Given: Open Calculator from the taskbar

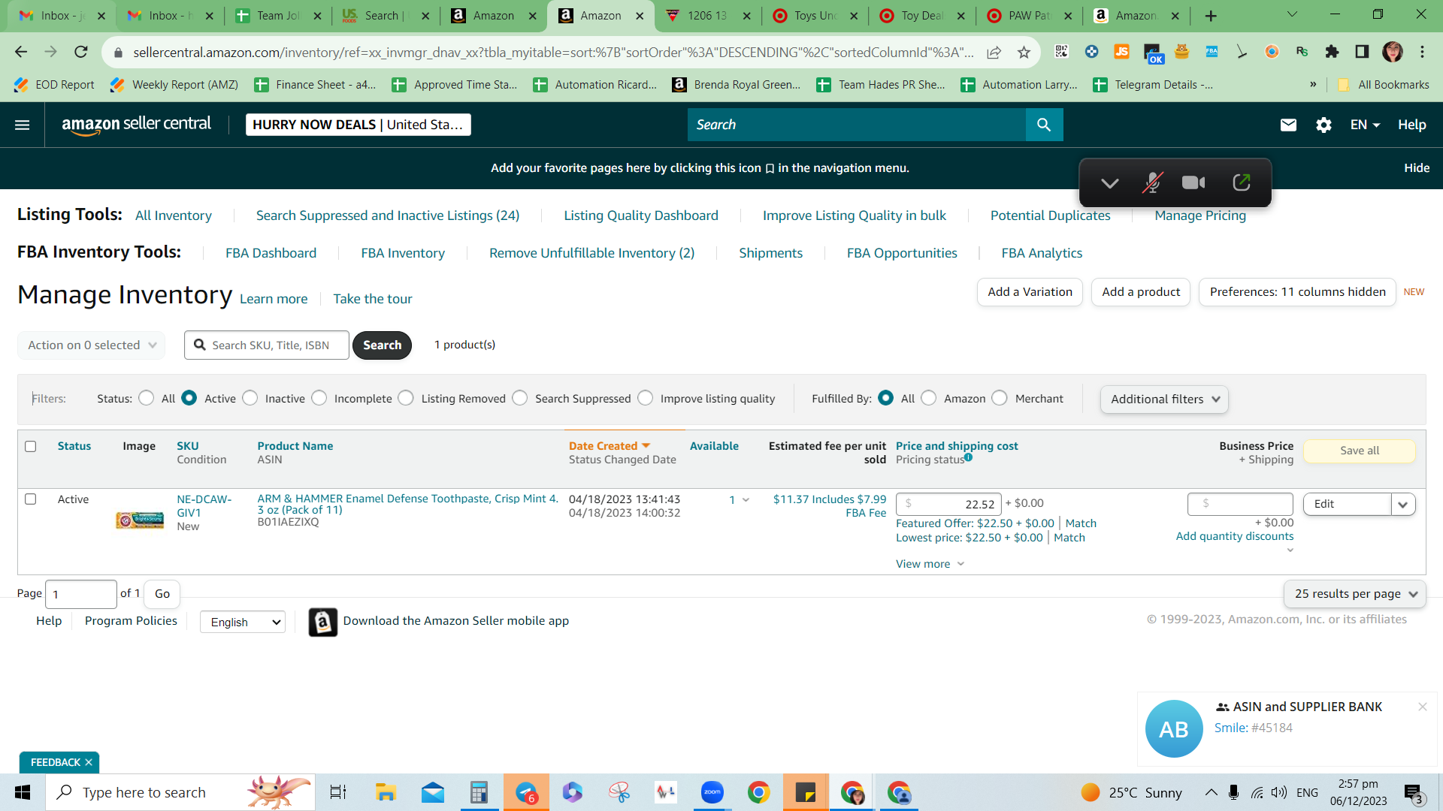Looking at the screenshot, I should tap(479, 792).
